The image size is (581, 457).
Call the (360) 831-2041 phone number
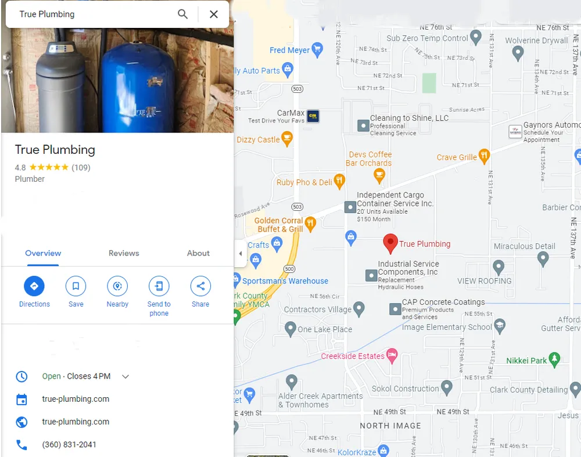tap(69, 444)
